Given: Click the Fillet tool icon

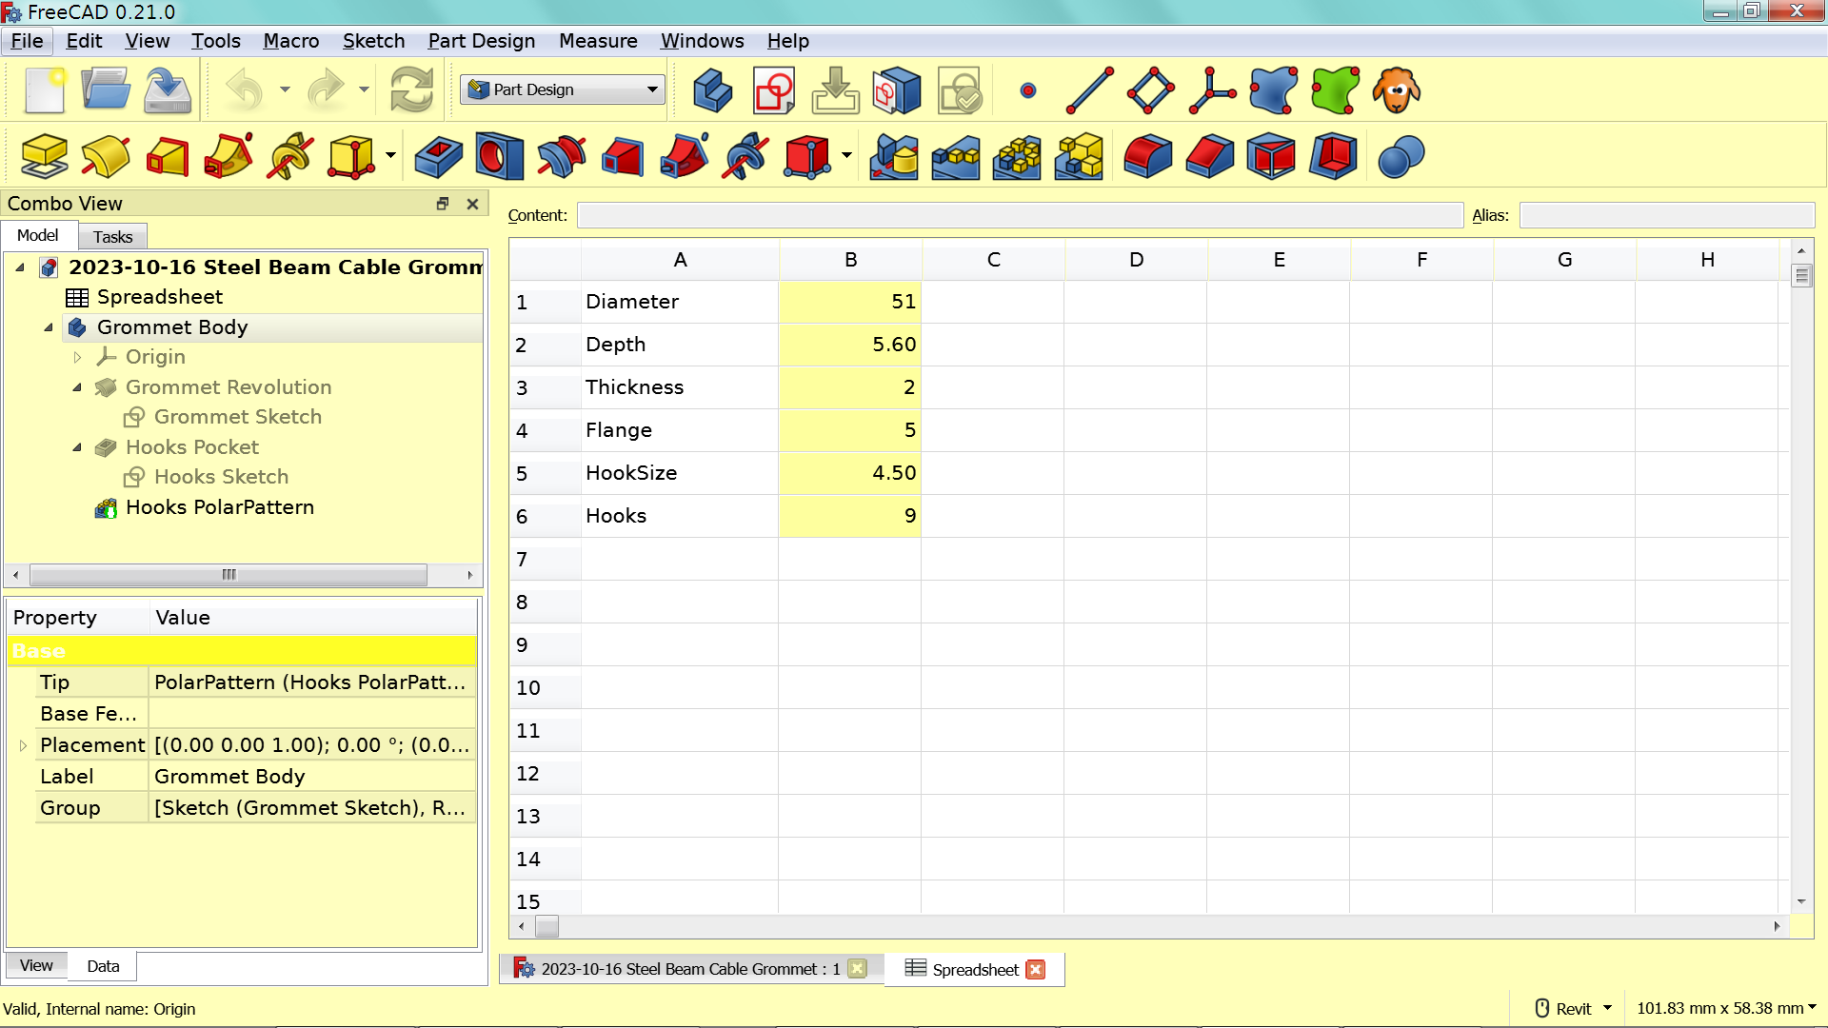Looking at the screenshot, I should click(1147, 156).
